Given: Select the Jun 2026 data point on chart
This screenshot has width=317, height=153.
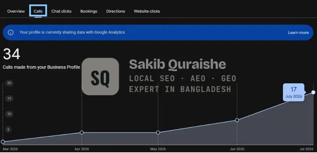Looking at the screenshot, I should pos(237,120).
